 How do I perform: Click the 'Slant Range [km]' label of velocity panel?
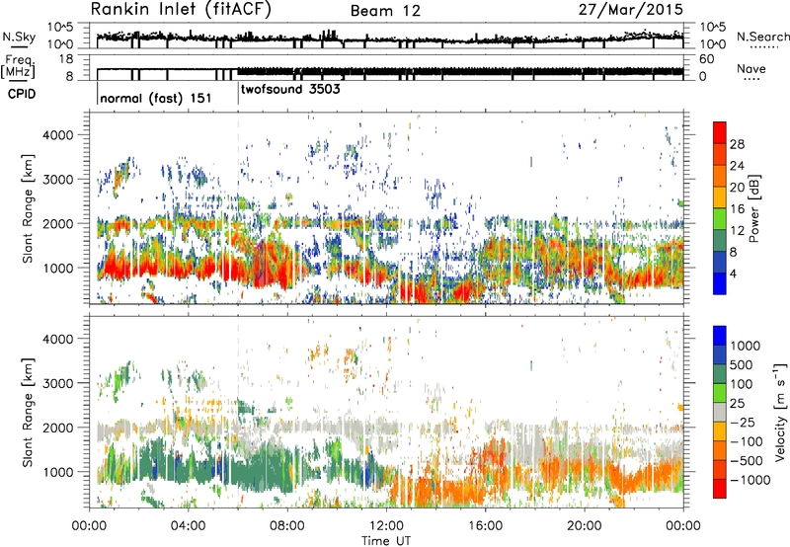point(28,412)
